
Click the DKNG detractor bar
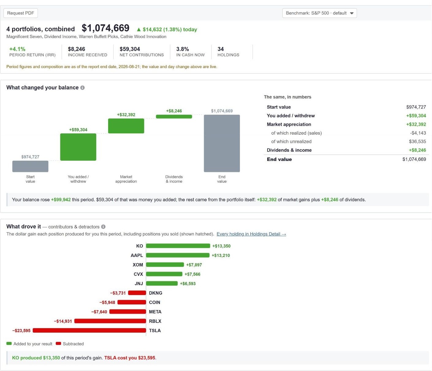click(137, 293)
